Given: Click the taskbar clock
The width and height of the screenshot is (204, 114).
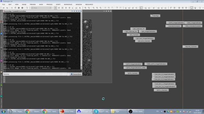Looking at the screenshot, I should tap(197, 111).
